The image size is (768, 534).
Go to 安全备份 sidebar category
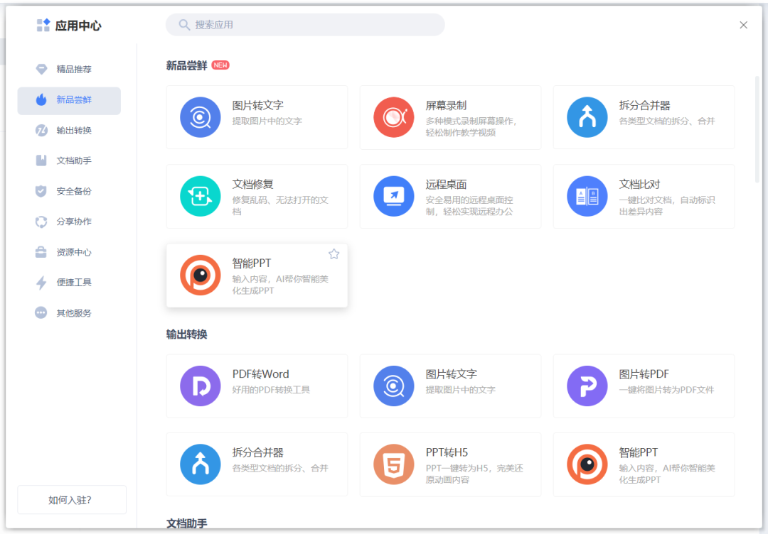(69, 191)
